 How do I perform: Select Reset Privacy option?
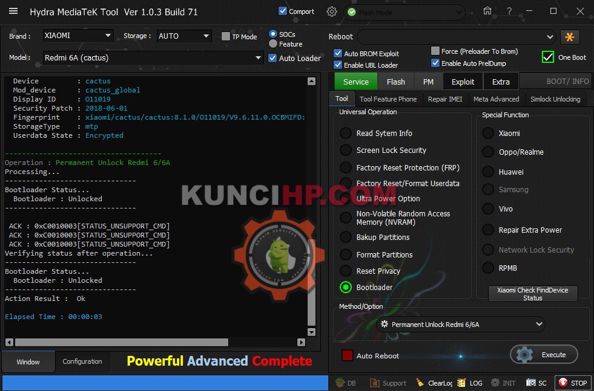pos(346,271)
